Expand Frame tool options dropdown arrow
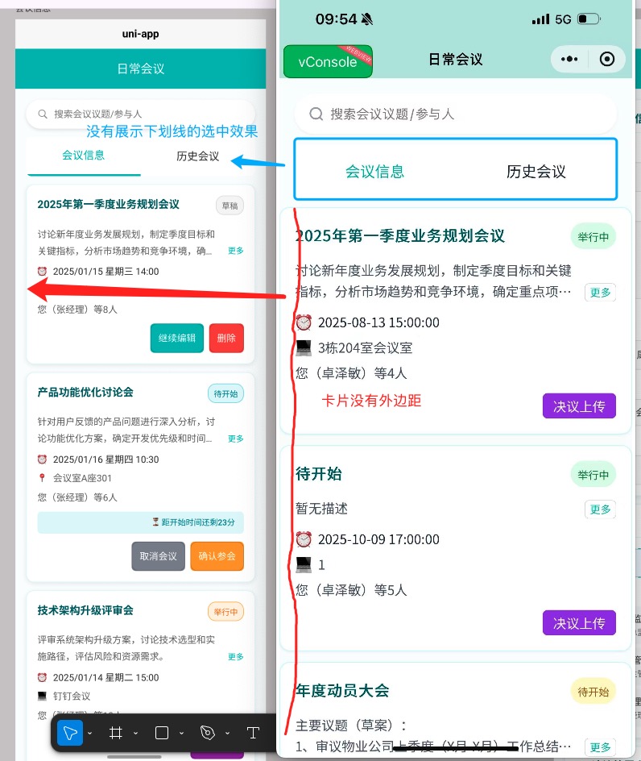This screenshot has width=641, height=761. tap(135, 734)
